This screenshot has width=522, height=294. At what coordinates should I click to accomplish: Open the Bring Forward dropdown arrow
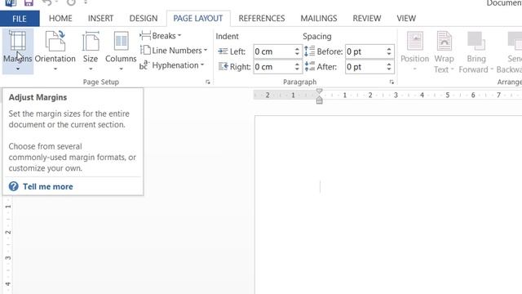[492, 69]
